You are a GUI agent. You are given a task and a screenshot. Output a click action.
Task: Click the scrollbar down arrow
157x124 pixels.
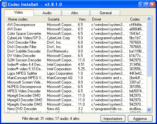(x=149, y=109)
